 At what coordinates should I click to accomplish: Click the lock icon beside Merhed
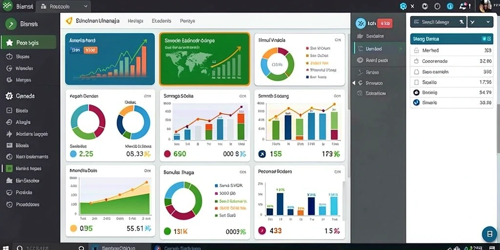[416, 50]
